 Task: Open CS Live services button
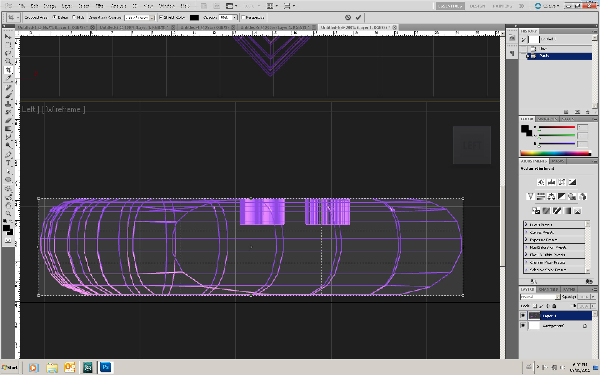pyautogui.click(x=547, y=6)
